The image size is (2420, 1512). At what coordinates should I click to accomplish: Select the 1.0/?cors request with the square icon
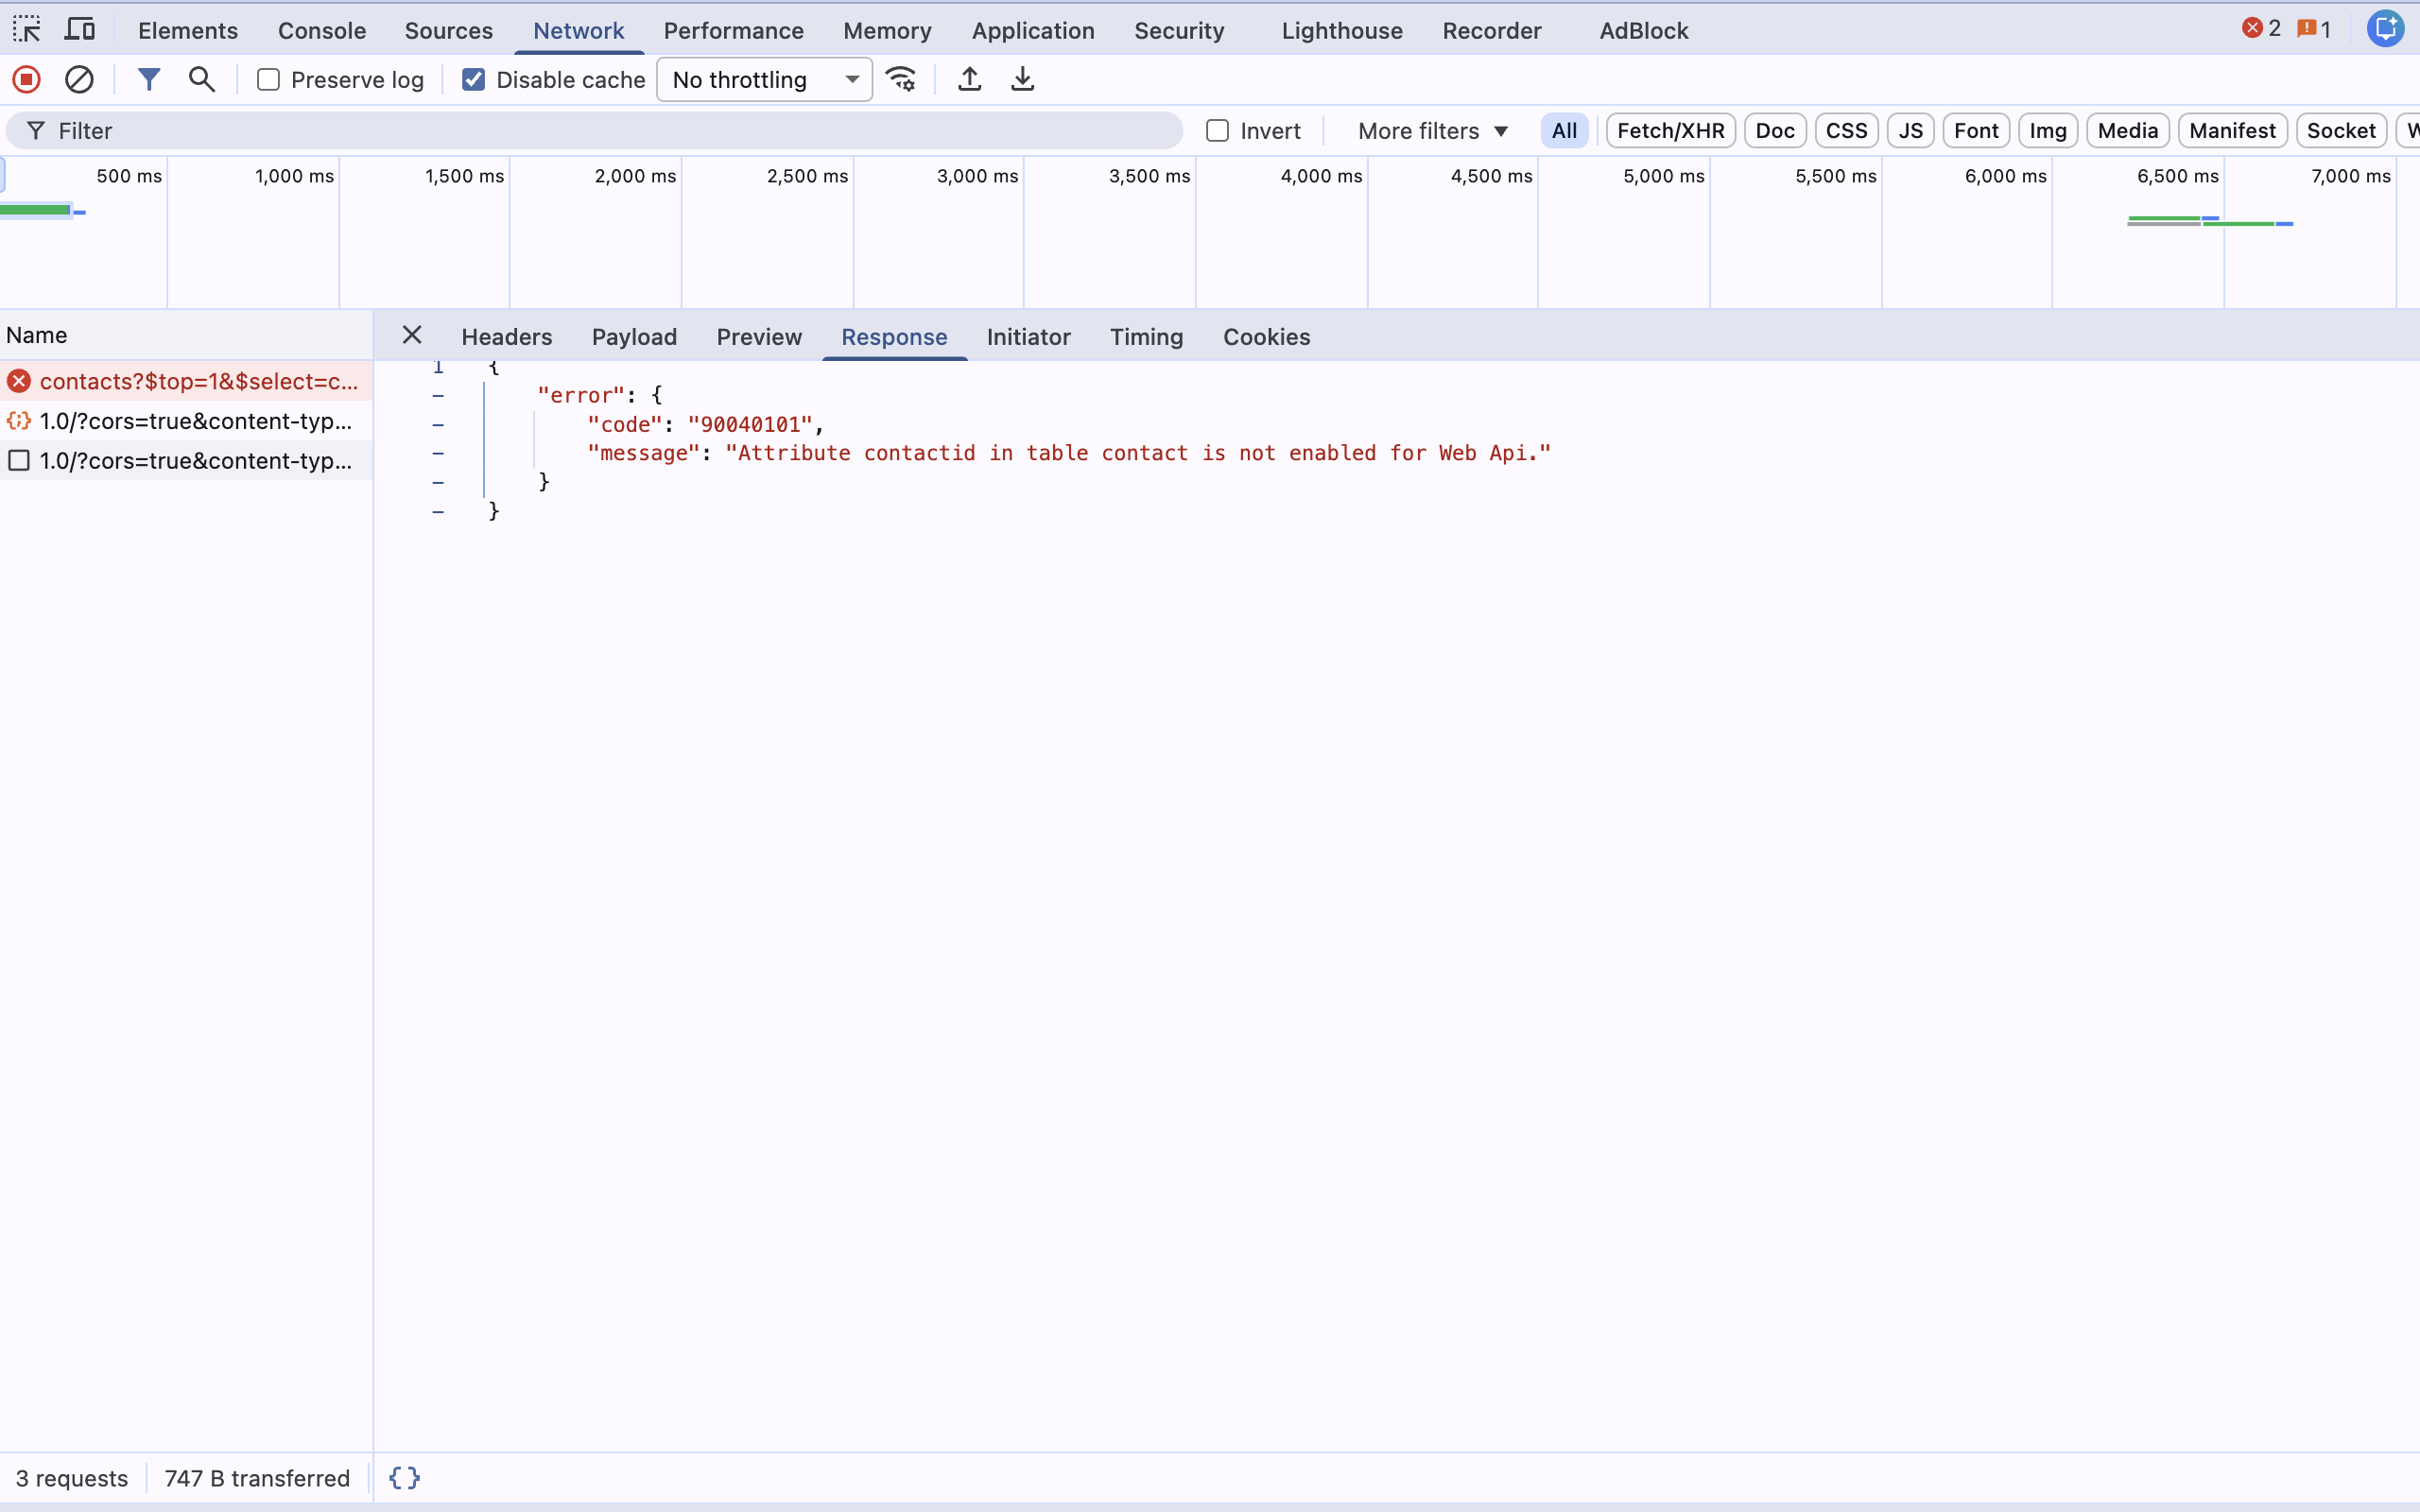click(x=186, y=461)
